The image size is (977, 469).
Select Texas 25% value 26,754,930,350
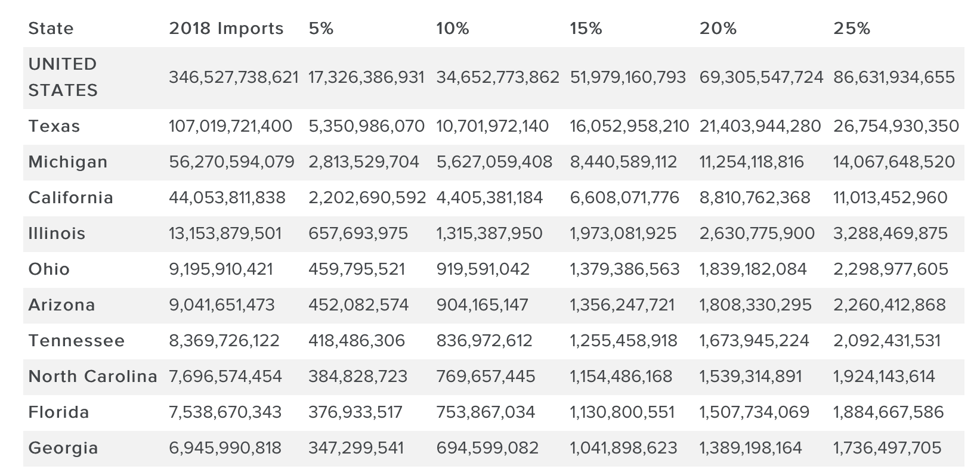pyautogui.click(x=896, y=126)
